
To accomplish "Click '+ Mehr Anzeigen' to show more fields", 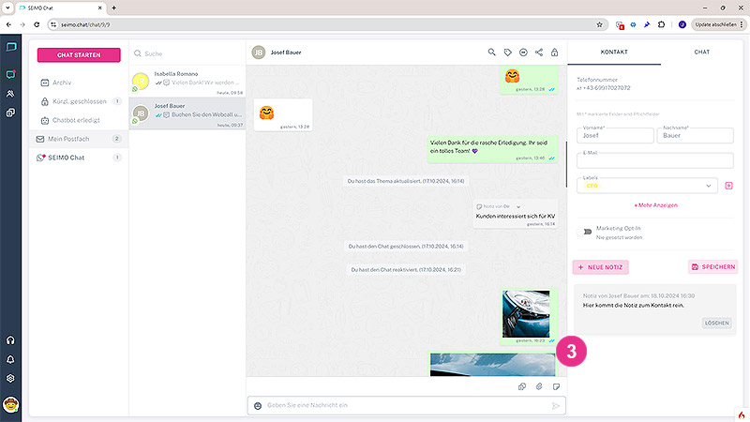I will coord(655,204).
